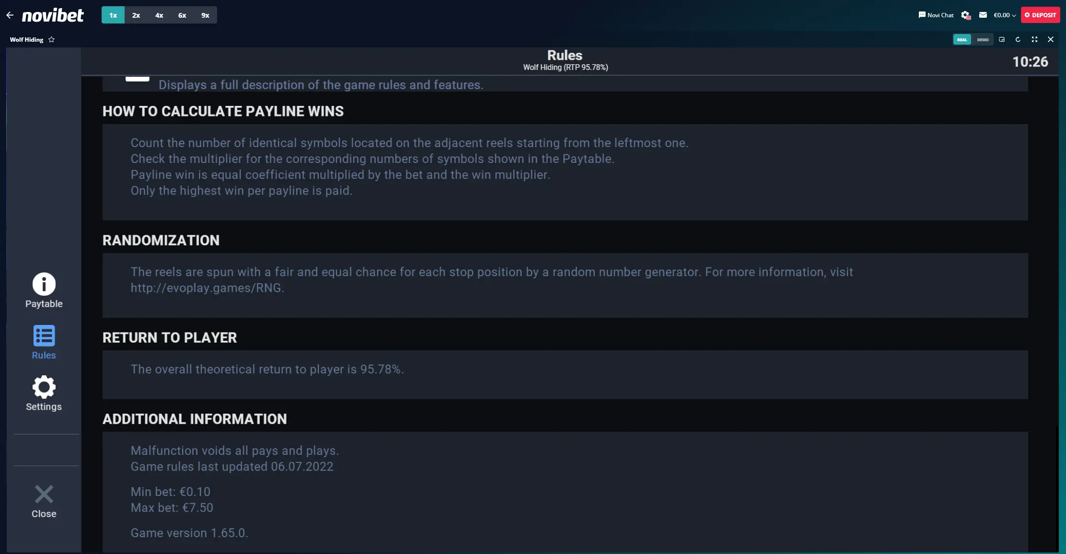
Task: Select the 9x multi-game layout
Action: pos(205,15)
